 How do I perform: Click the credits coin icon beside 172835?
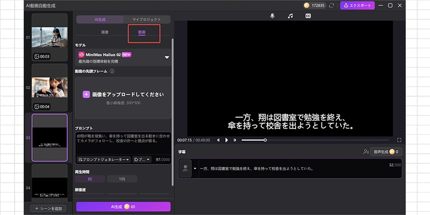tap(307, 5)
